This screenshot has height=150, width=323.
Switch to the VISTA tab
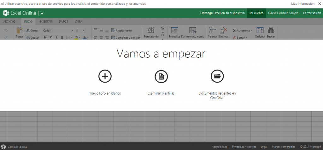78,21
